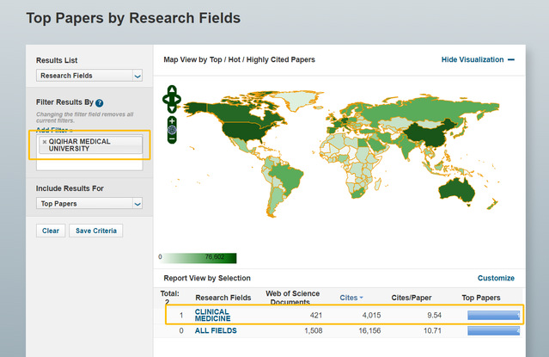Zoom in on the map with plus
Screen dimensions: 549x357
172,120
